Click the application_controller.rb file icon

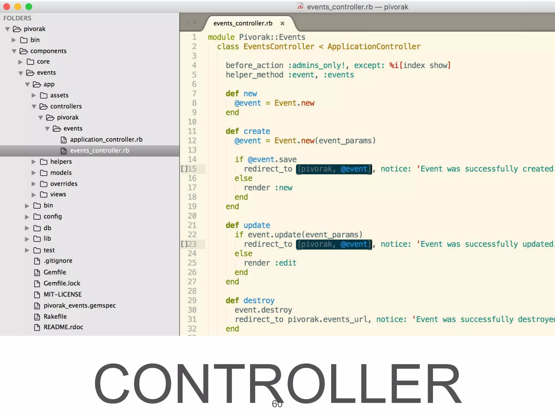click(63, 140)
